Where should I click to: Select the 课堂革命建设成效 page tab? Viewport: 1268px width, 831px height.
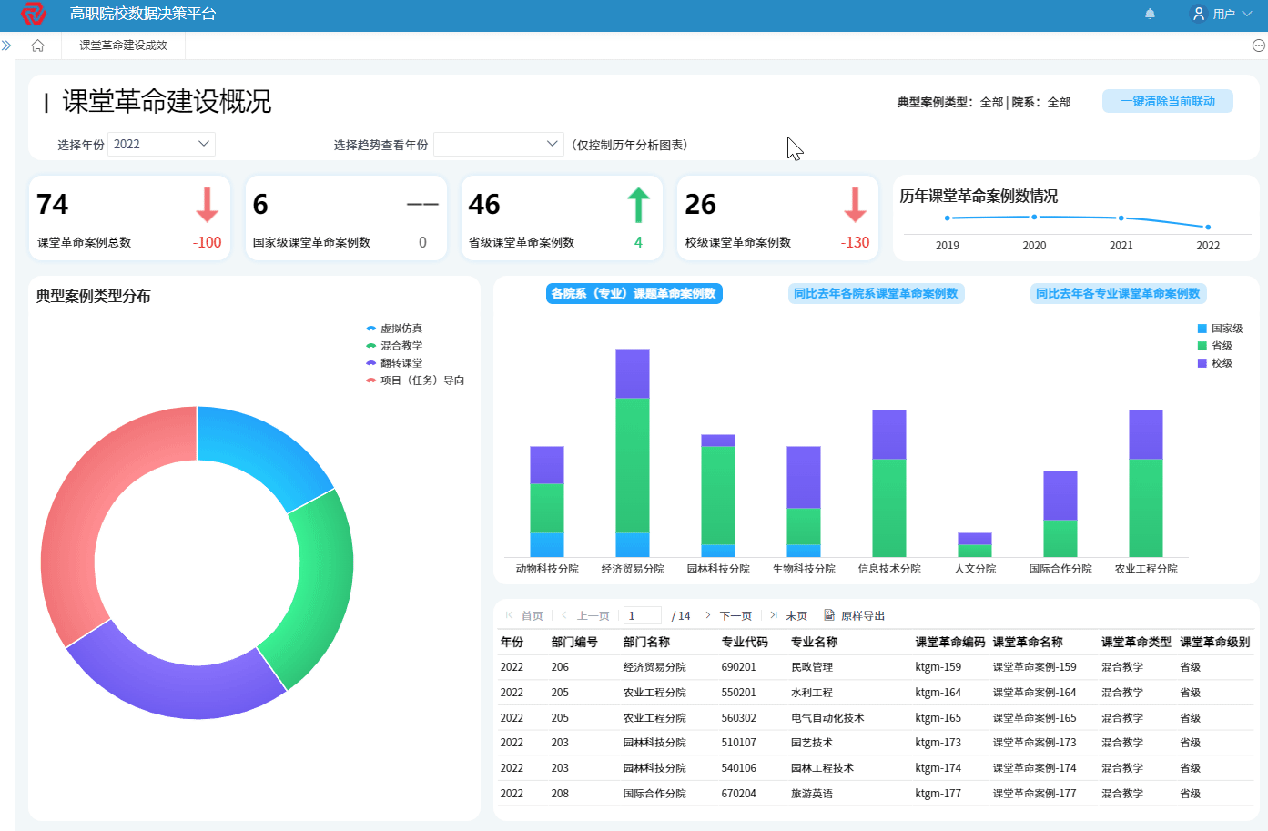click(123, 46)
